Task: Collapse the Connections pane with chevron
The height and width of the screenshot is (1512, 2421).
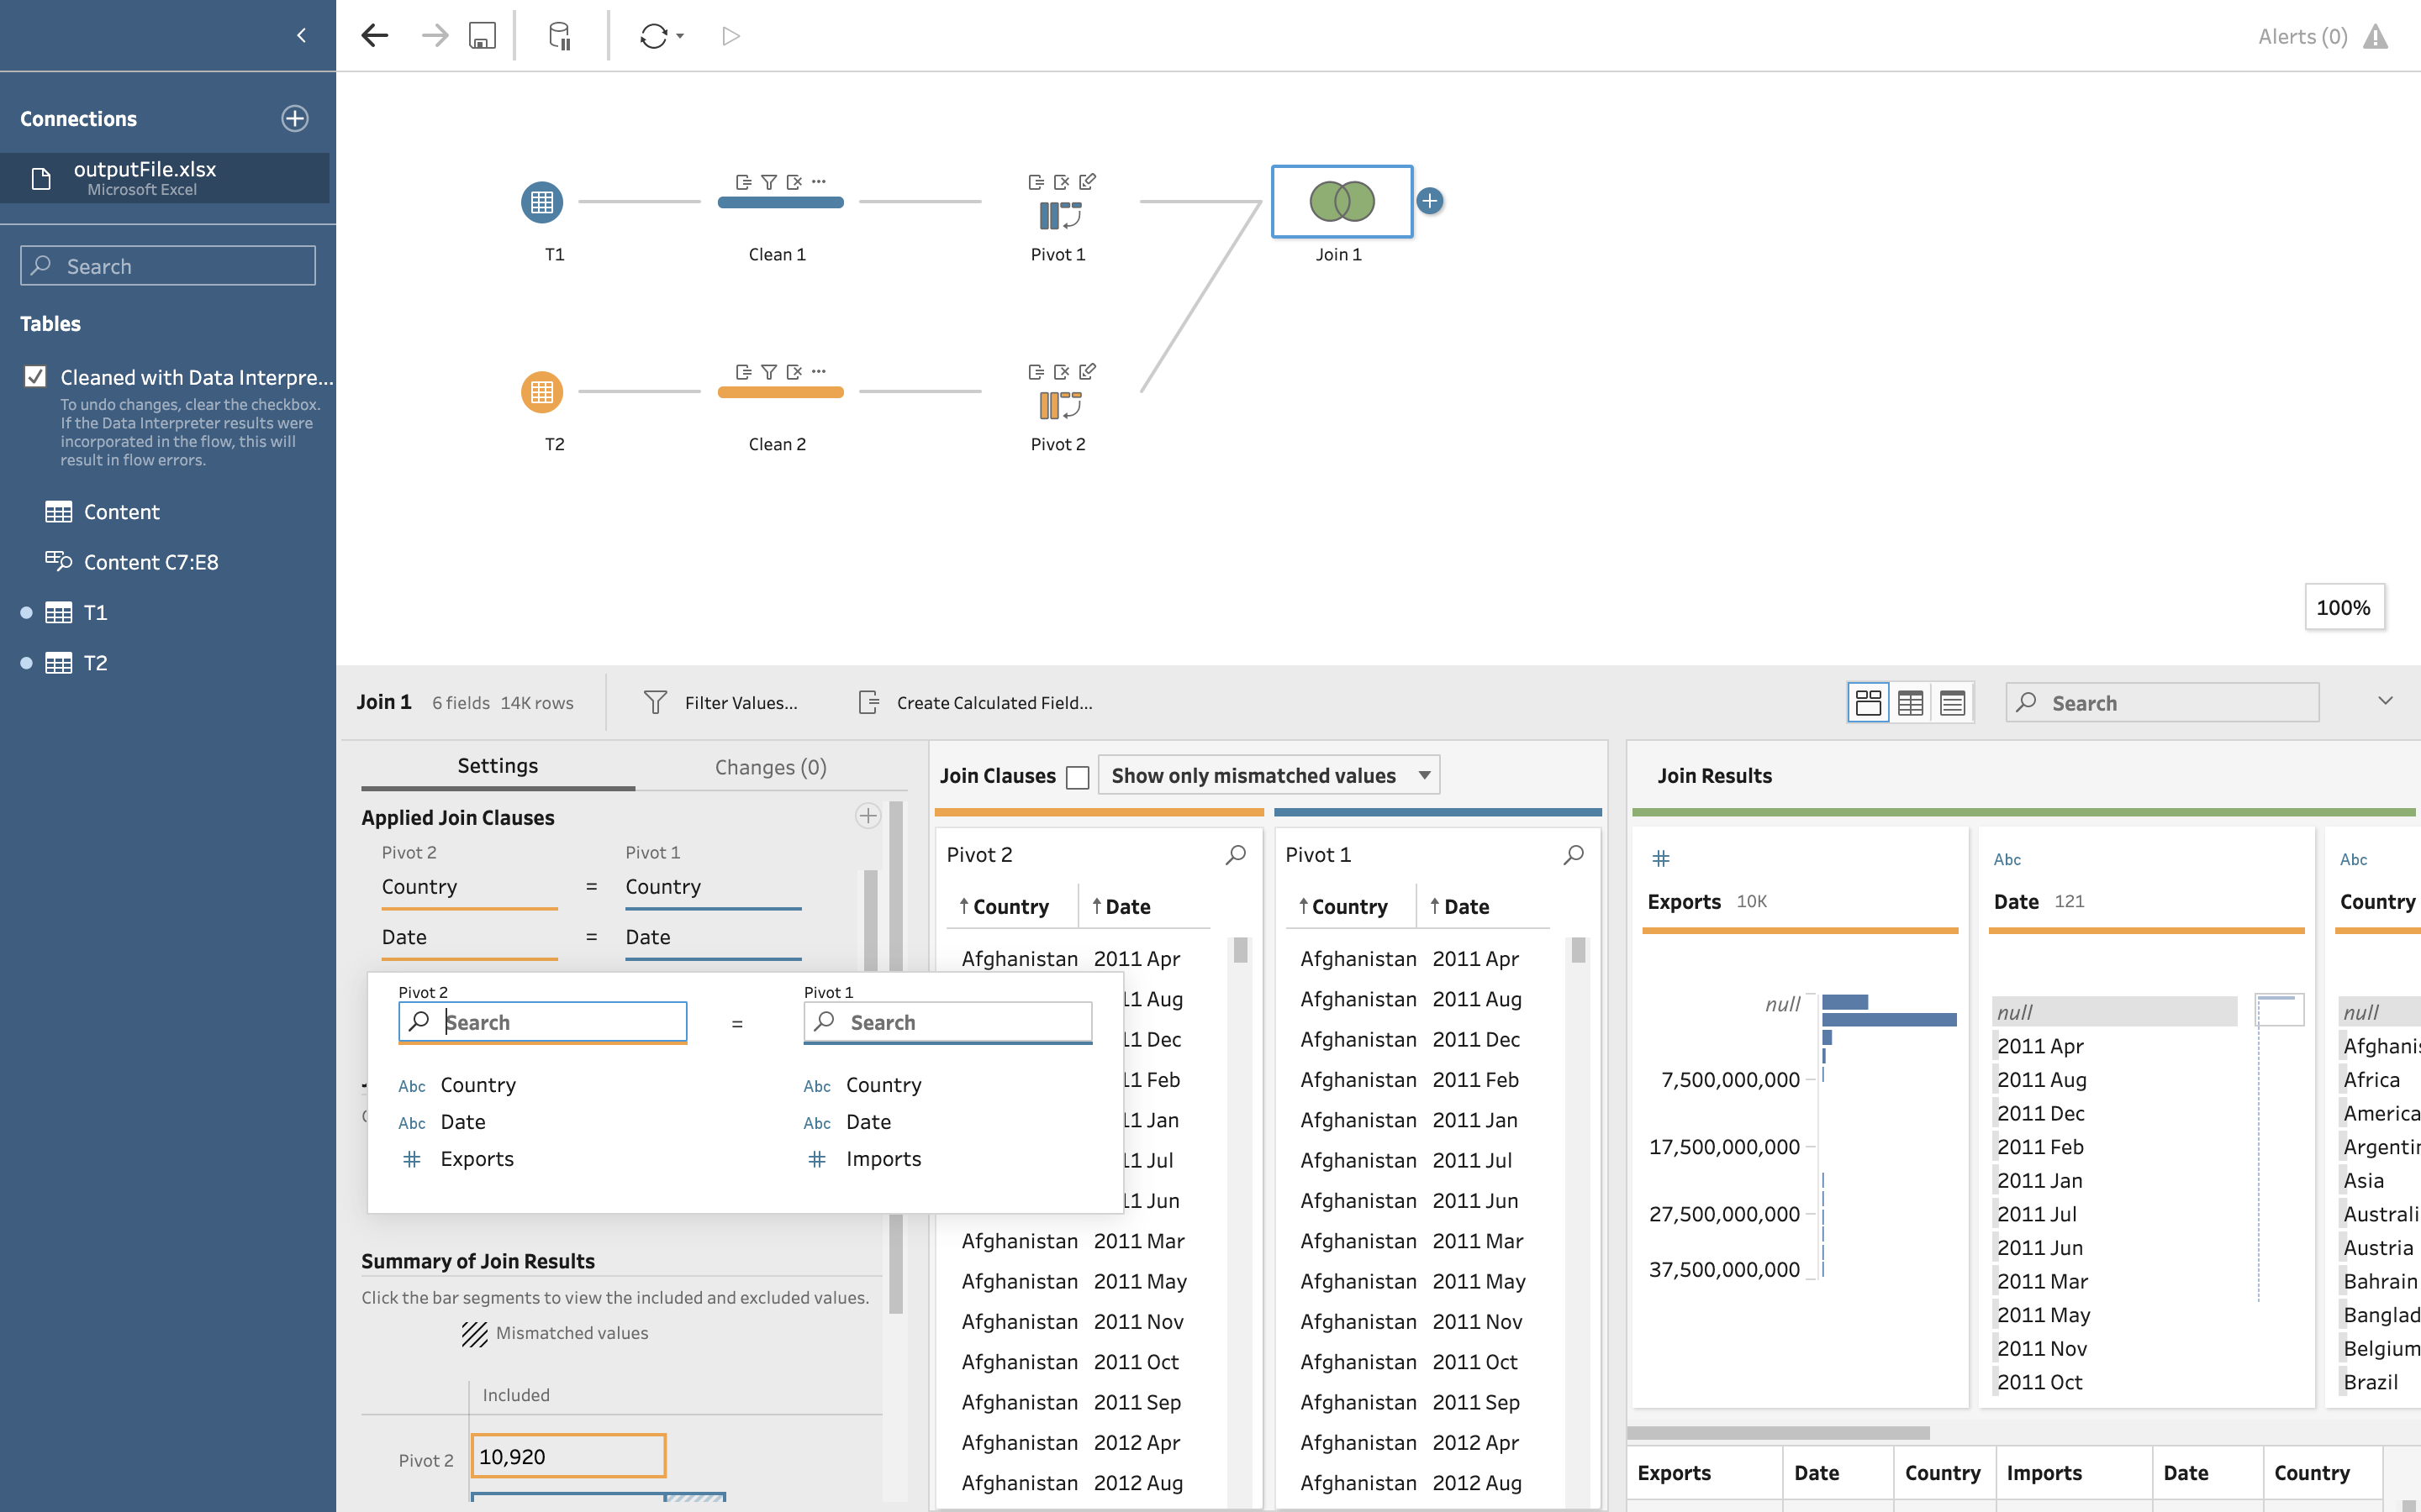Action: (x=301, y=36)
